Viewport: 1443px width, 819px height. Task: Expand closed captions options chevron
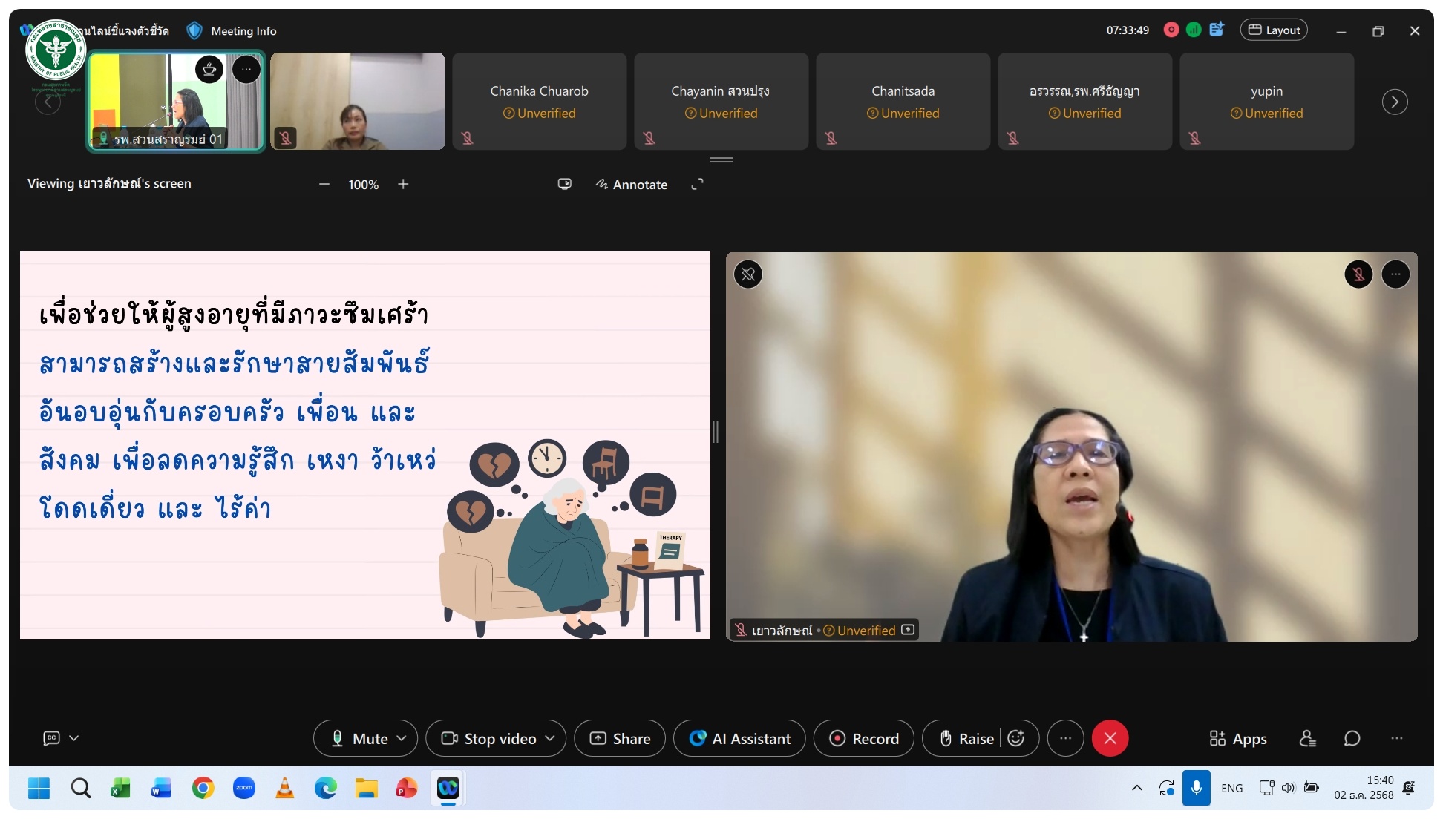[74, 738]
